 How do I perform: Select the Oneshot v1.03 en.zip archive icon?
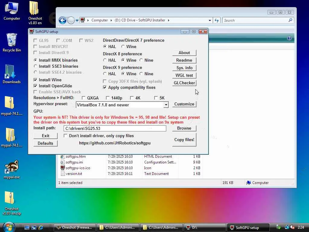12,203
